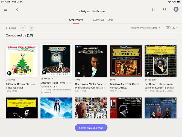Open Albums by release date dropdown
182x137 pixels.
click(145, 28)
